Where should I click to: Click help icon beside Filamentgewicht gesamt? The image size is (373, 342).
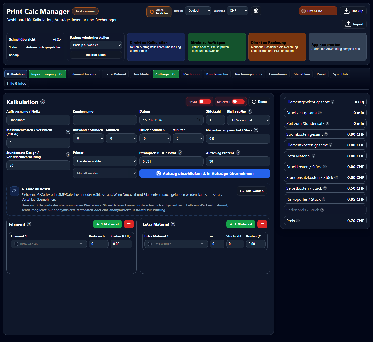click(x=333, y=102)
